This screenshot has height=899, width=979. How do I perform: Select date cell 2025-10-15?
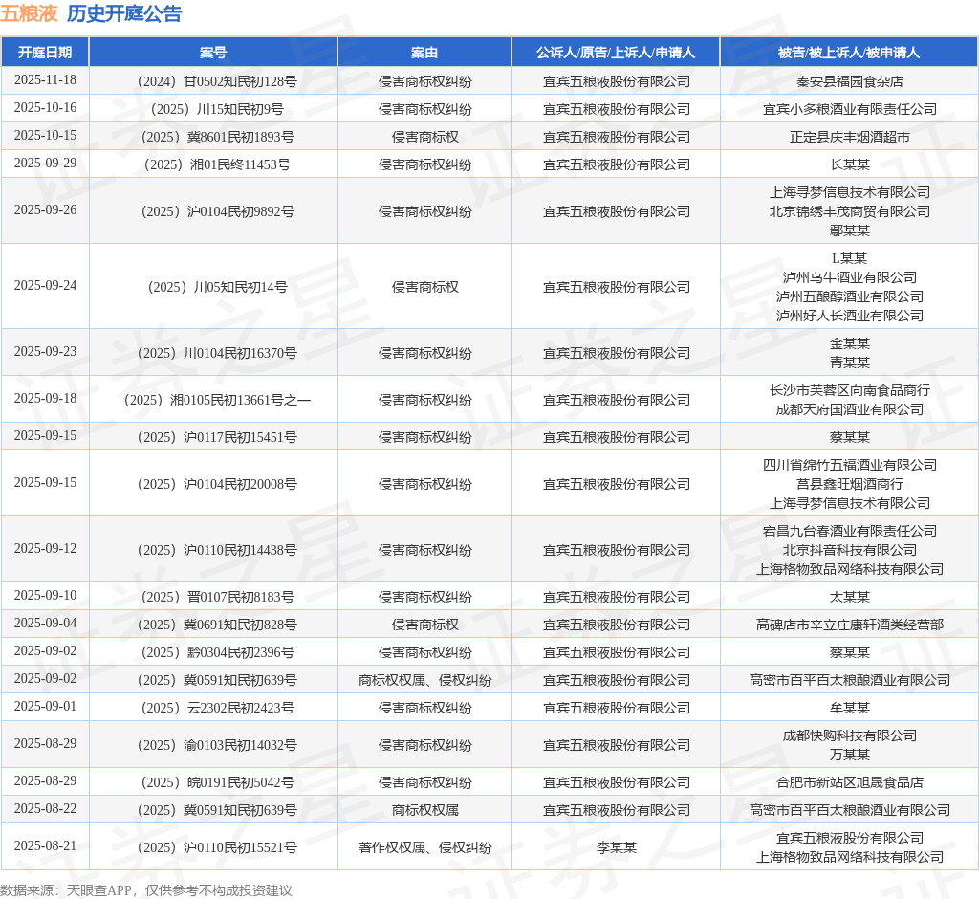tap(45, 135)
